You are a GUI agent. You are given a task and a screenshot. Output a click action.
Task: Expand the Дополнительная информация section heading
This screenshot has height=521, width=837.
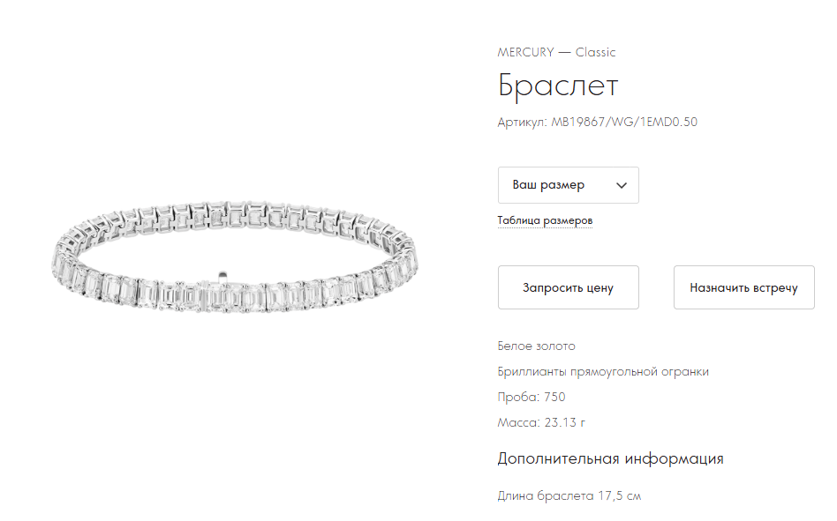(611, 458)
